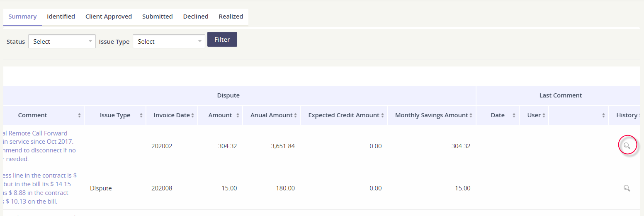Select amount cell 15.00 in Amount column
Image resolution: width=644 pixels, height=216 pixels.
[229, 188]
